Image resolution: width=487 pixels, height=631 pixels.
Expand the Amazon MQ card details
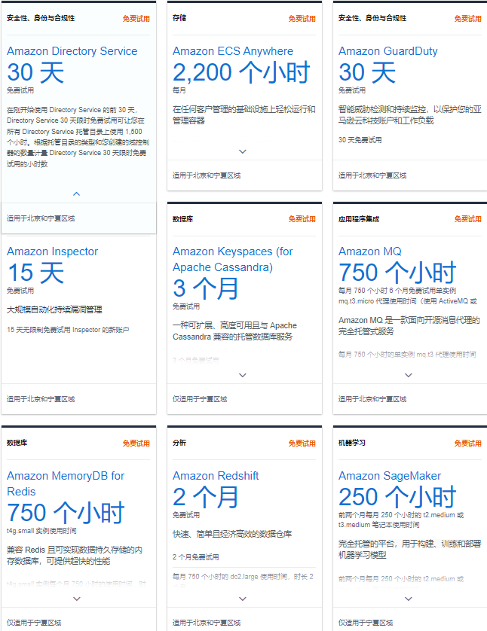click(x=409, y=375)
